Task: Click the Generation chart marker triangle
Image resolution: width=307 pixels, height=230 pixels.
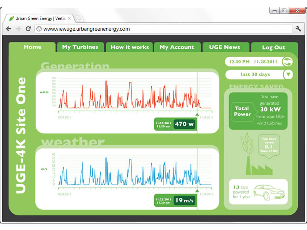Action: tap(197, 114)
